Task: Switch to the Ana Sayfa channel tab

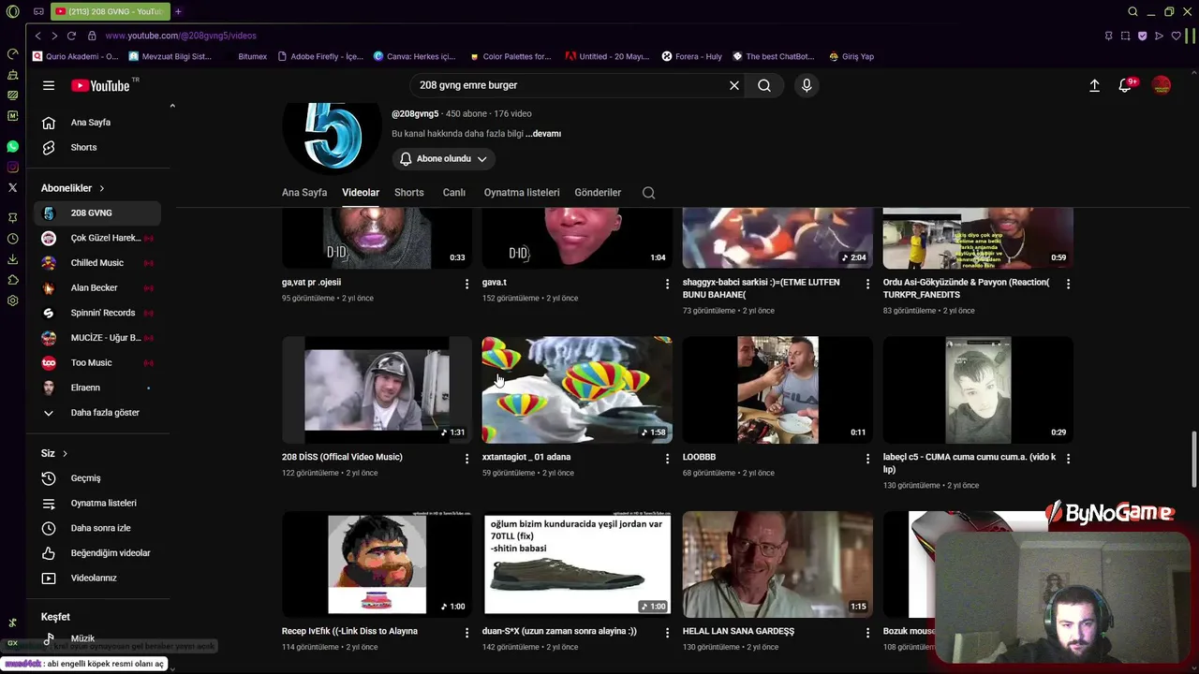Action: point(304,193)
